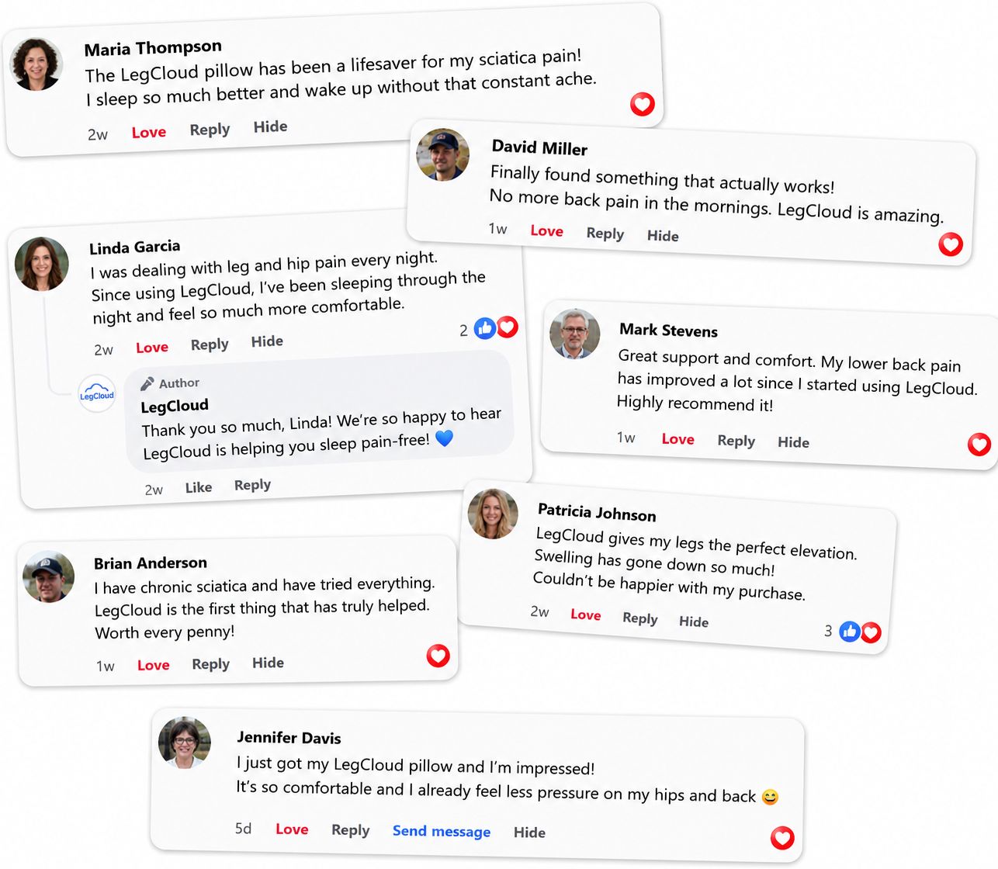Open David Miller's profile picture
Screen dimensions: 998x869
point(443,155)
